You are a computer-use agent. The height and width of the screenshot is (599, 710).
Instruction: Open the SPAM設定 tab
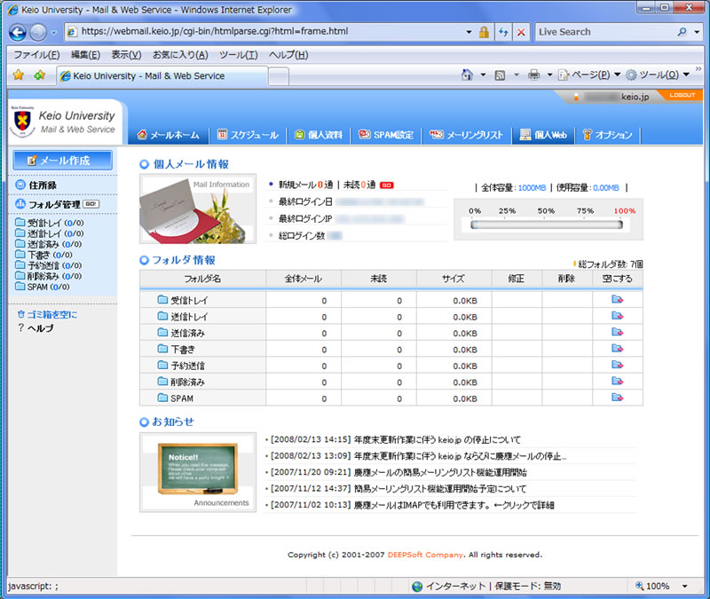tap(386, 135)
